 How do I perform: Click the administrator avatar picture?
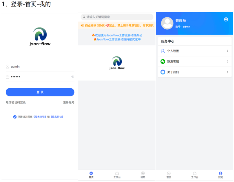(167, 23)
